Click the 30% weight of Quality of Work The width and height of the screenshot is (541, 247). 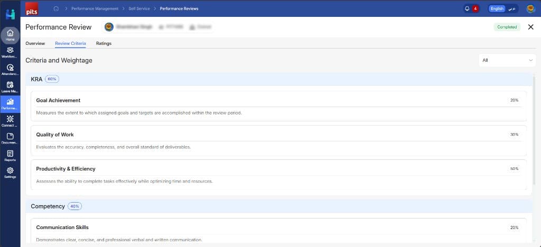click(515, 135)
